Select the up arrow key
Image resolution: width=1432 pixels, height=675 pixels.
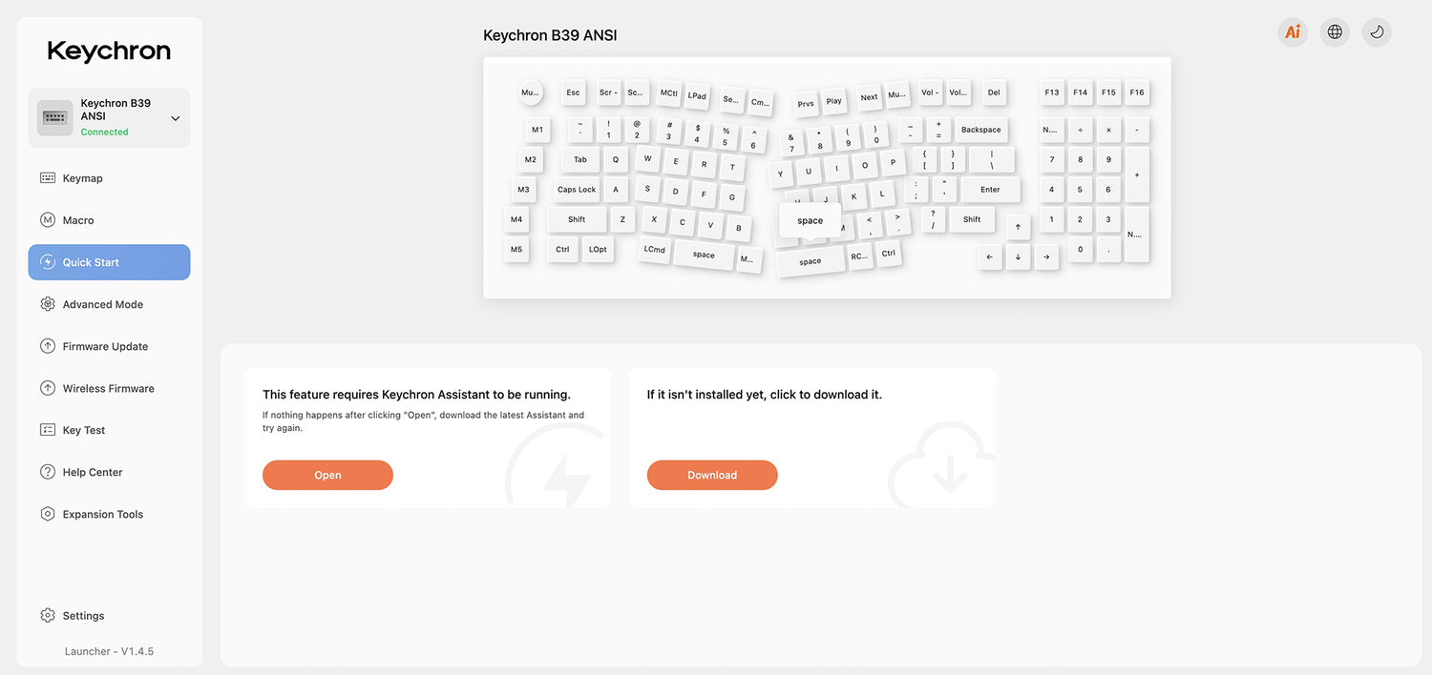tap(1018, 227)
